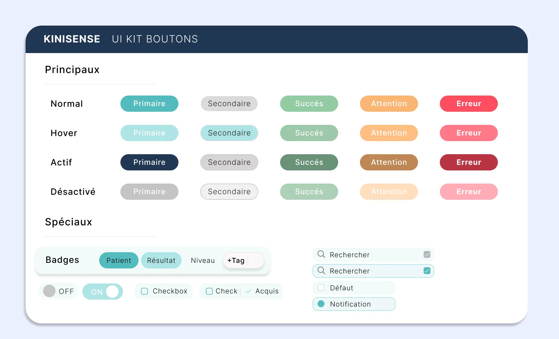Image resolution: width=559 pixels, height=339 pixels.
Task: Click the Normal red Erreur button
Action: tap(469, 104)
